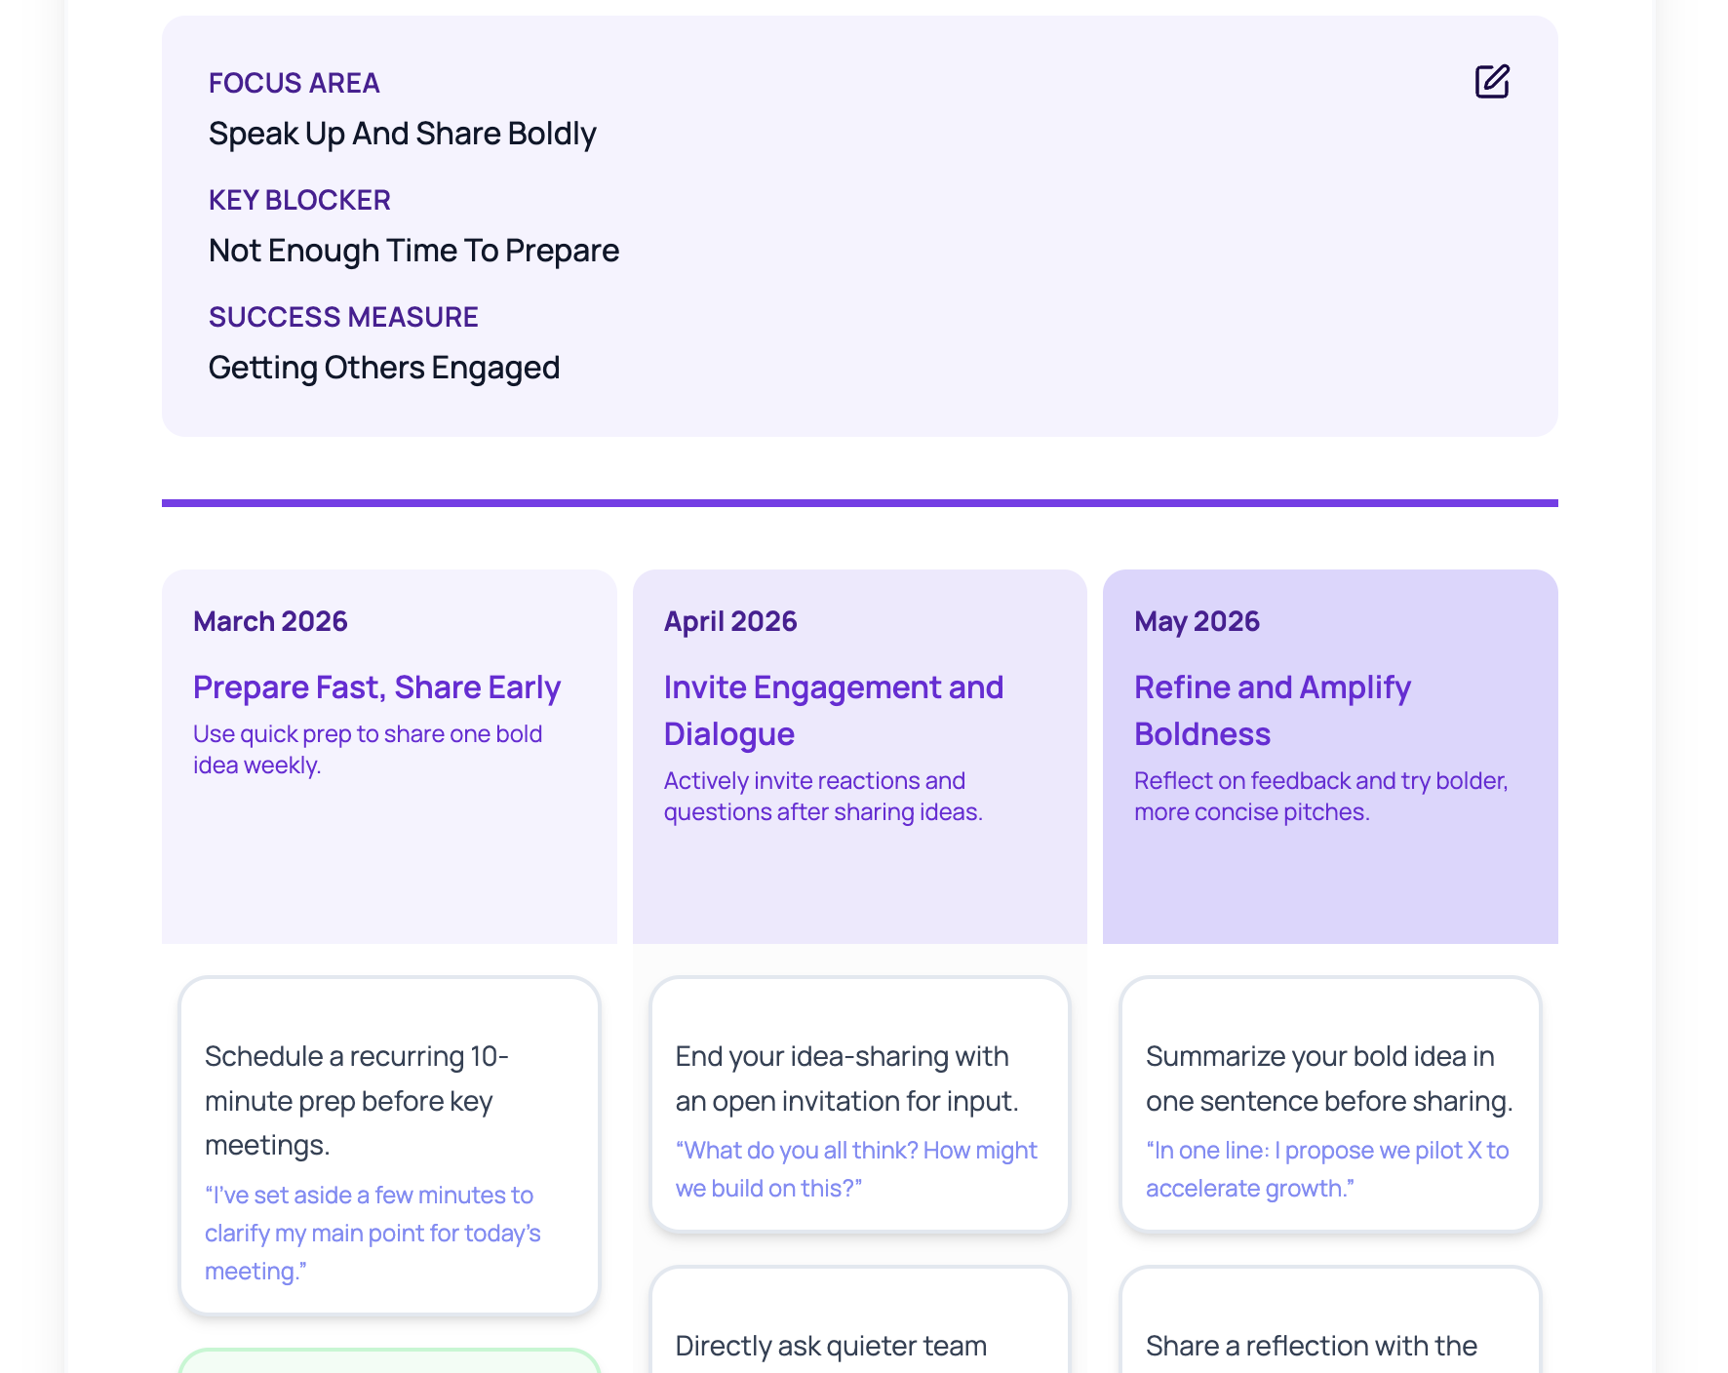Select the May 2026 month heading
This screenshot has width=1728, height=1373.
tap(1197, 621)
